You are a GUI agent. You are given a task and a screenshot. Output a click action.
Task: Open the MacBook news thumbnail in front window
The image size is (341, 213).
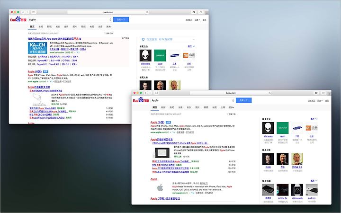(x=162, y=153)
